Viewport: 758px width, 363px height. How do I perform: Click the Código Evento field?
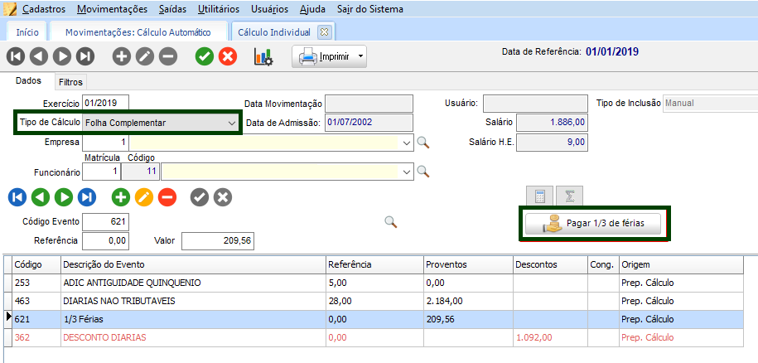click(x=106, y=222)
